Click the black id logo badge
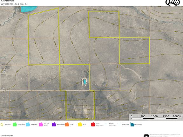 click(146, 136)
